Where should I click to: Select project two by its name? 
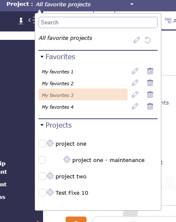click(71, 177)
